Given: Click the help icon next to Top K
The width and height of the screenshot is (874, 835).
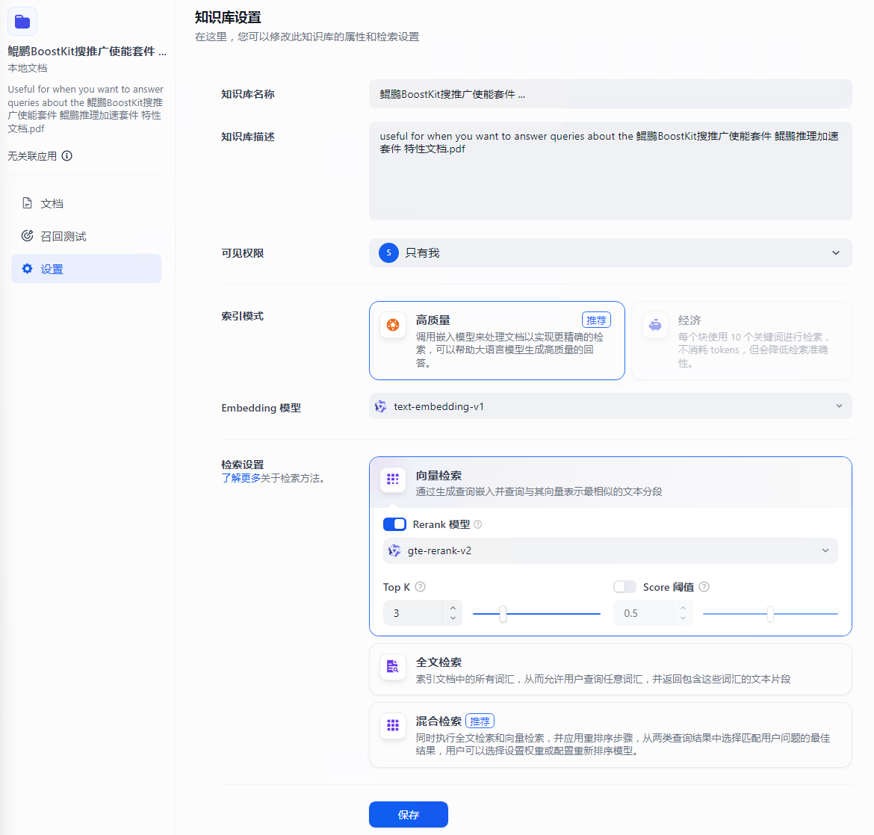Looking at the screenshot, I should (421, 587).
